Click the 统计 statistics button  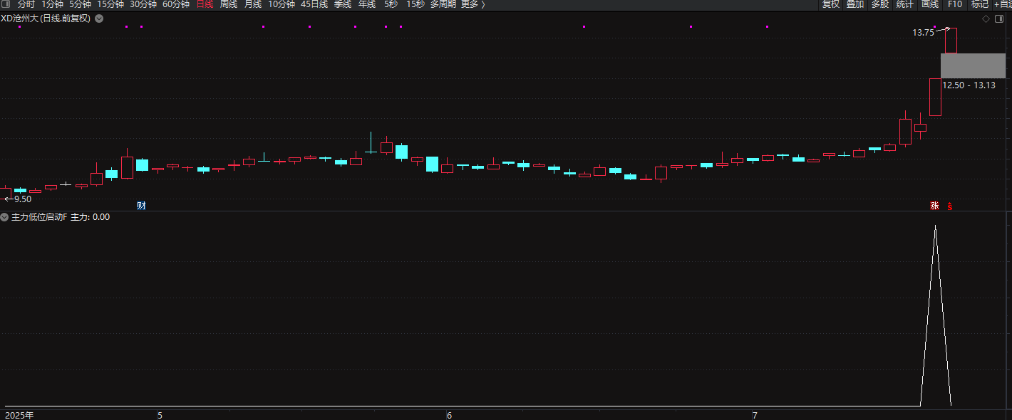905,4
